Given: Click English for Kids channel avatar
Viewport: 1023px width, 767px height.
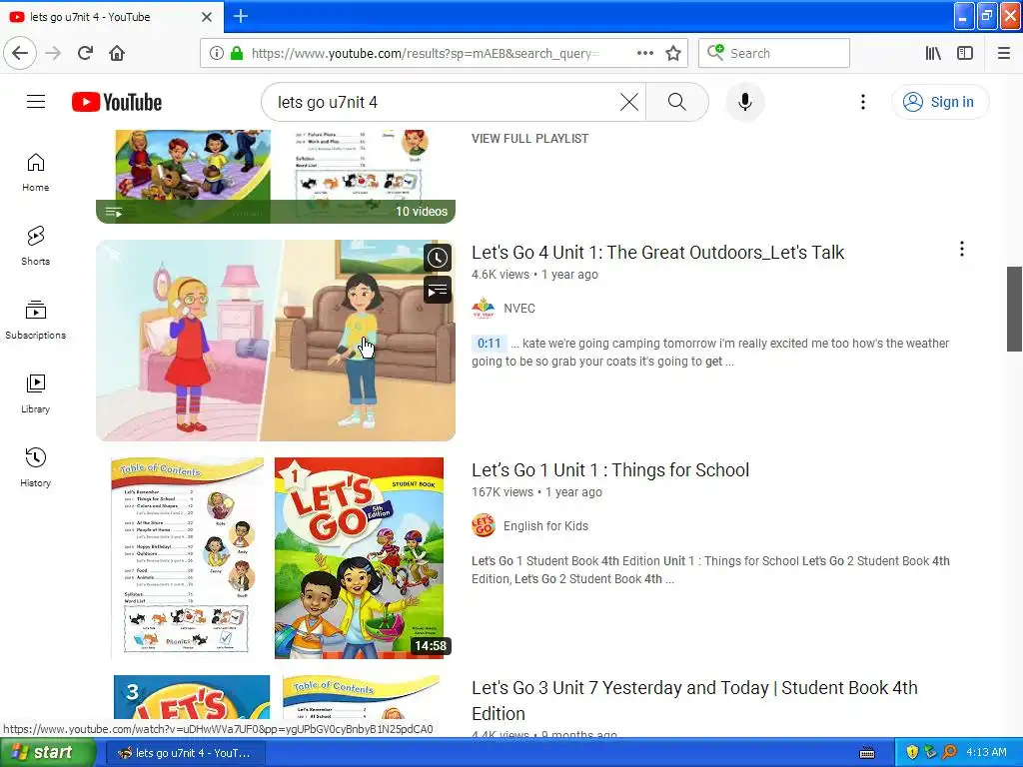Looking at the screenshot, I should [484, 525].
